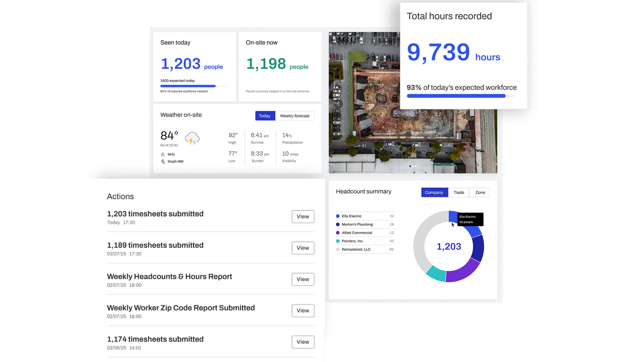Screen dimensions: 644x362
Task: Click Morton's Plumbing navy legend dot
Action: (x=338, y=225)
